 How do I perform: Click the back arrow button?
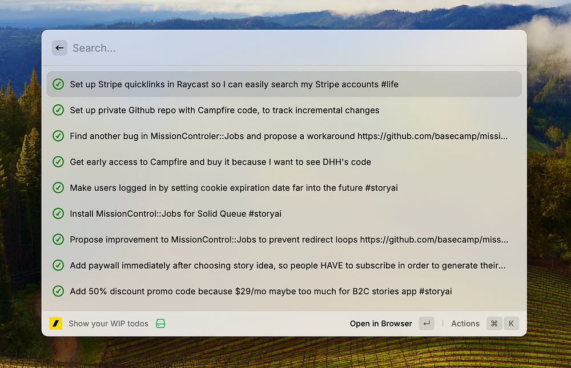[59, 48]
